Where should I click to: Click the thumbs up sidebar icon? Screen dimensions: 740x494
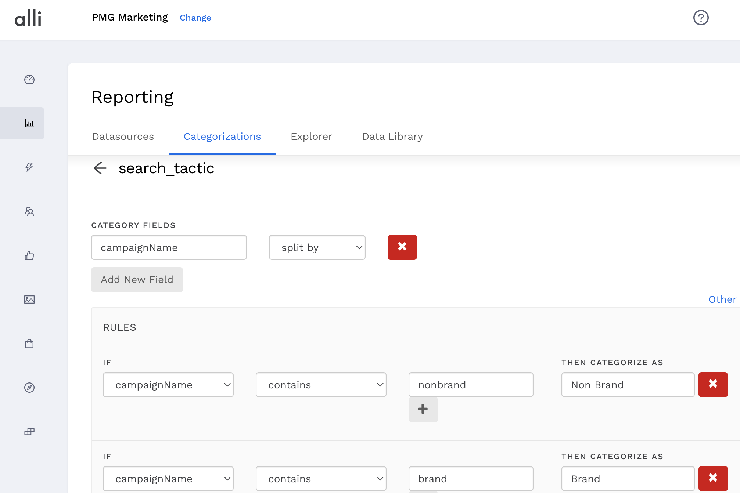[29, 255]
